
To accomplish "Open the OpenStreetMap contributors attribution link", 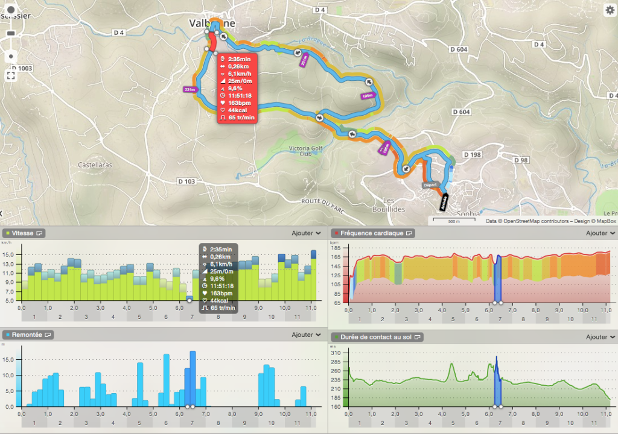I will pos(531,221).
